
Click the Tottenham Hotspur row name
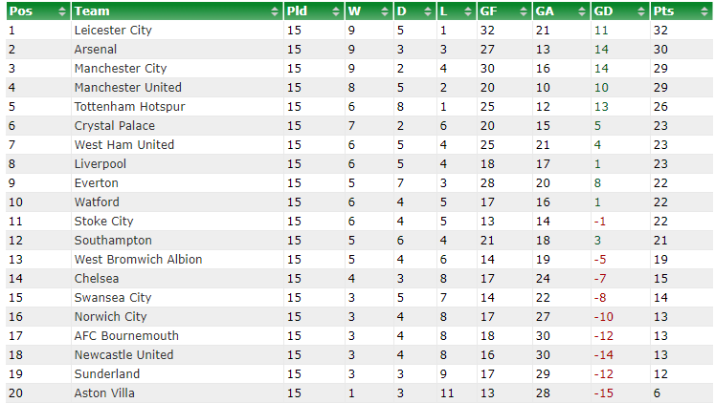pos(130,107)
